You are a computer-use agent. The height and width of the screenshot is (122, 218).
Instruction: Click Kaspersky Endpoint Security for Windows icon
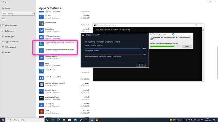(x=41, y=44)
